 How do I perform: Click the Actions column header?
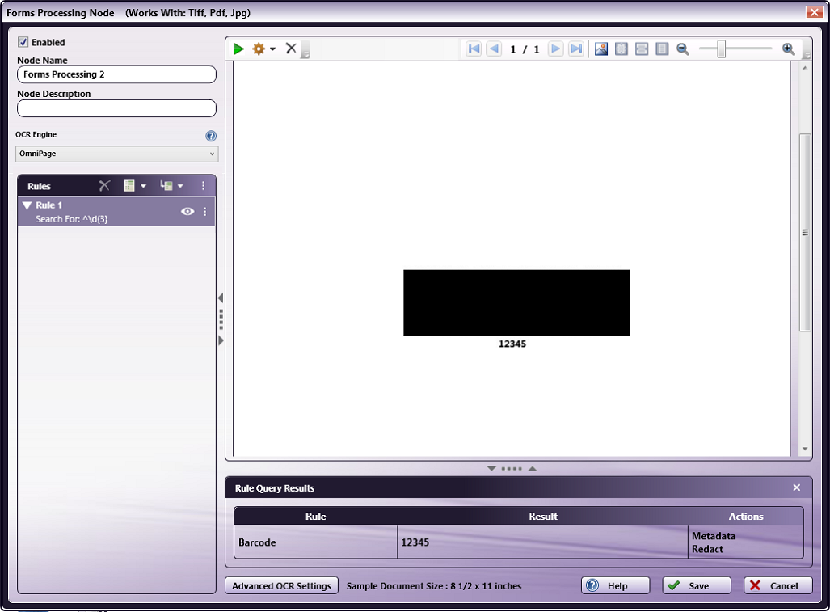[x=746, y=516]
